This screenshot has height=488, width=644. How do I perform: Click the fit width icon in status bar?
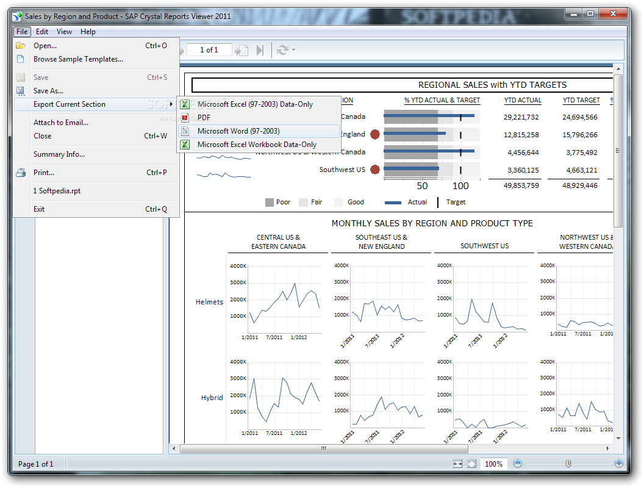click(457, 464)
